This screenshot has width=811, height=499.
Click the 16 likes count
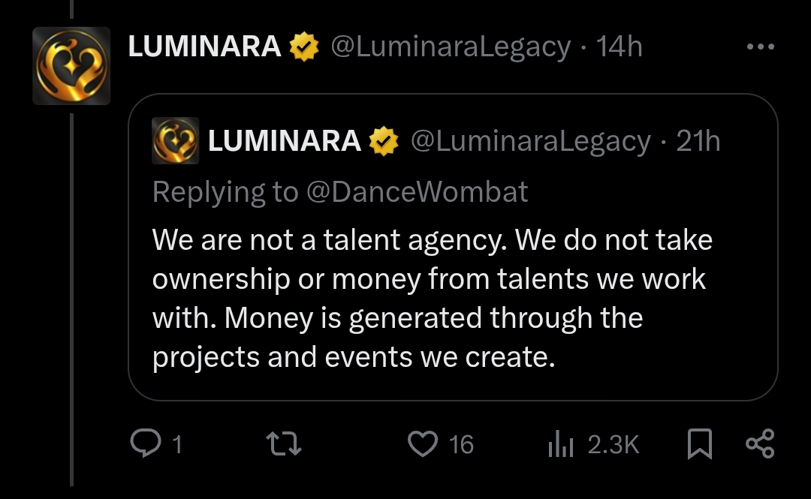[461, 445]
